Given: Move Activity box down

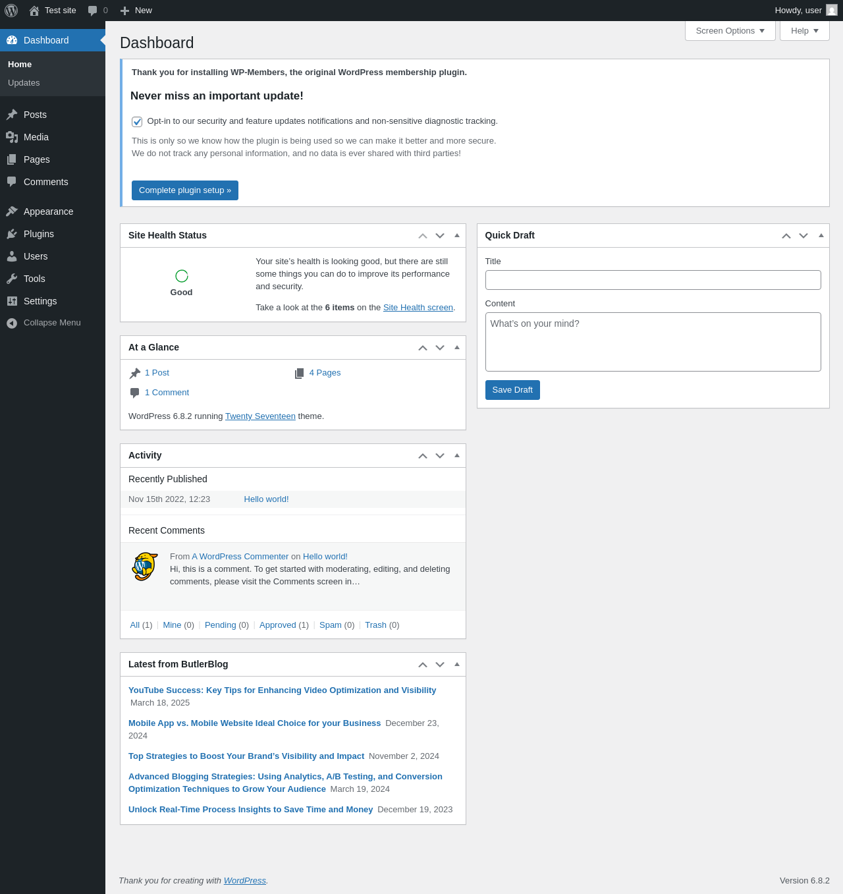Looking at the screenshot, I should click(440, 456).
